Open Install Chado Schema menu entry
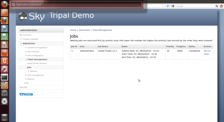The width and height of the screenshot is (224, 122). tap(37, 63)
